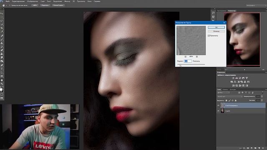Open the Фильтр menu

click(x=67, y=1)
